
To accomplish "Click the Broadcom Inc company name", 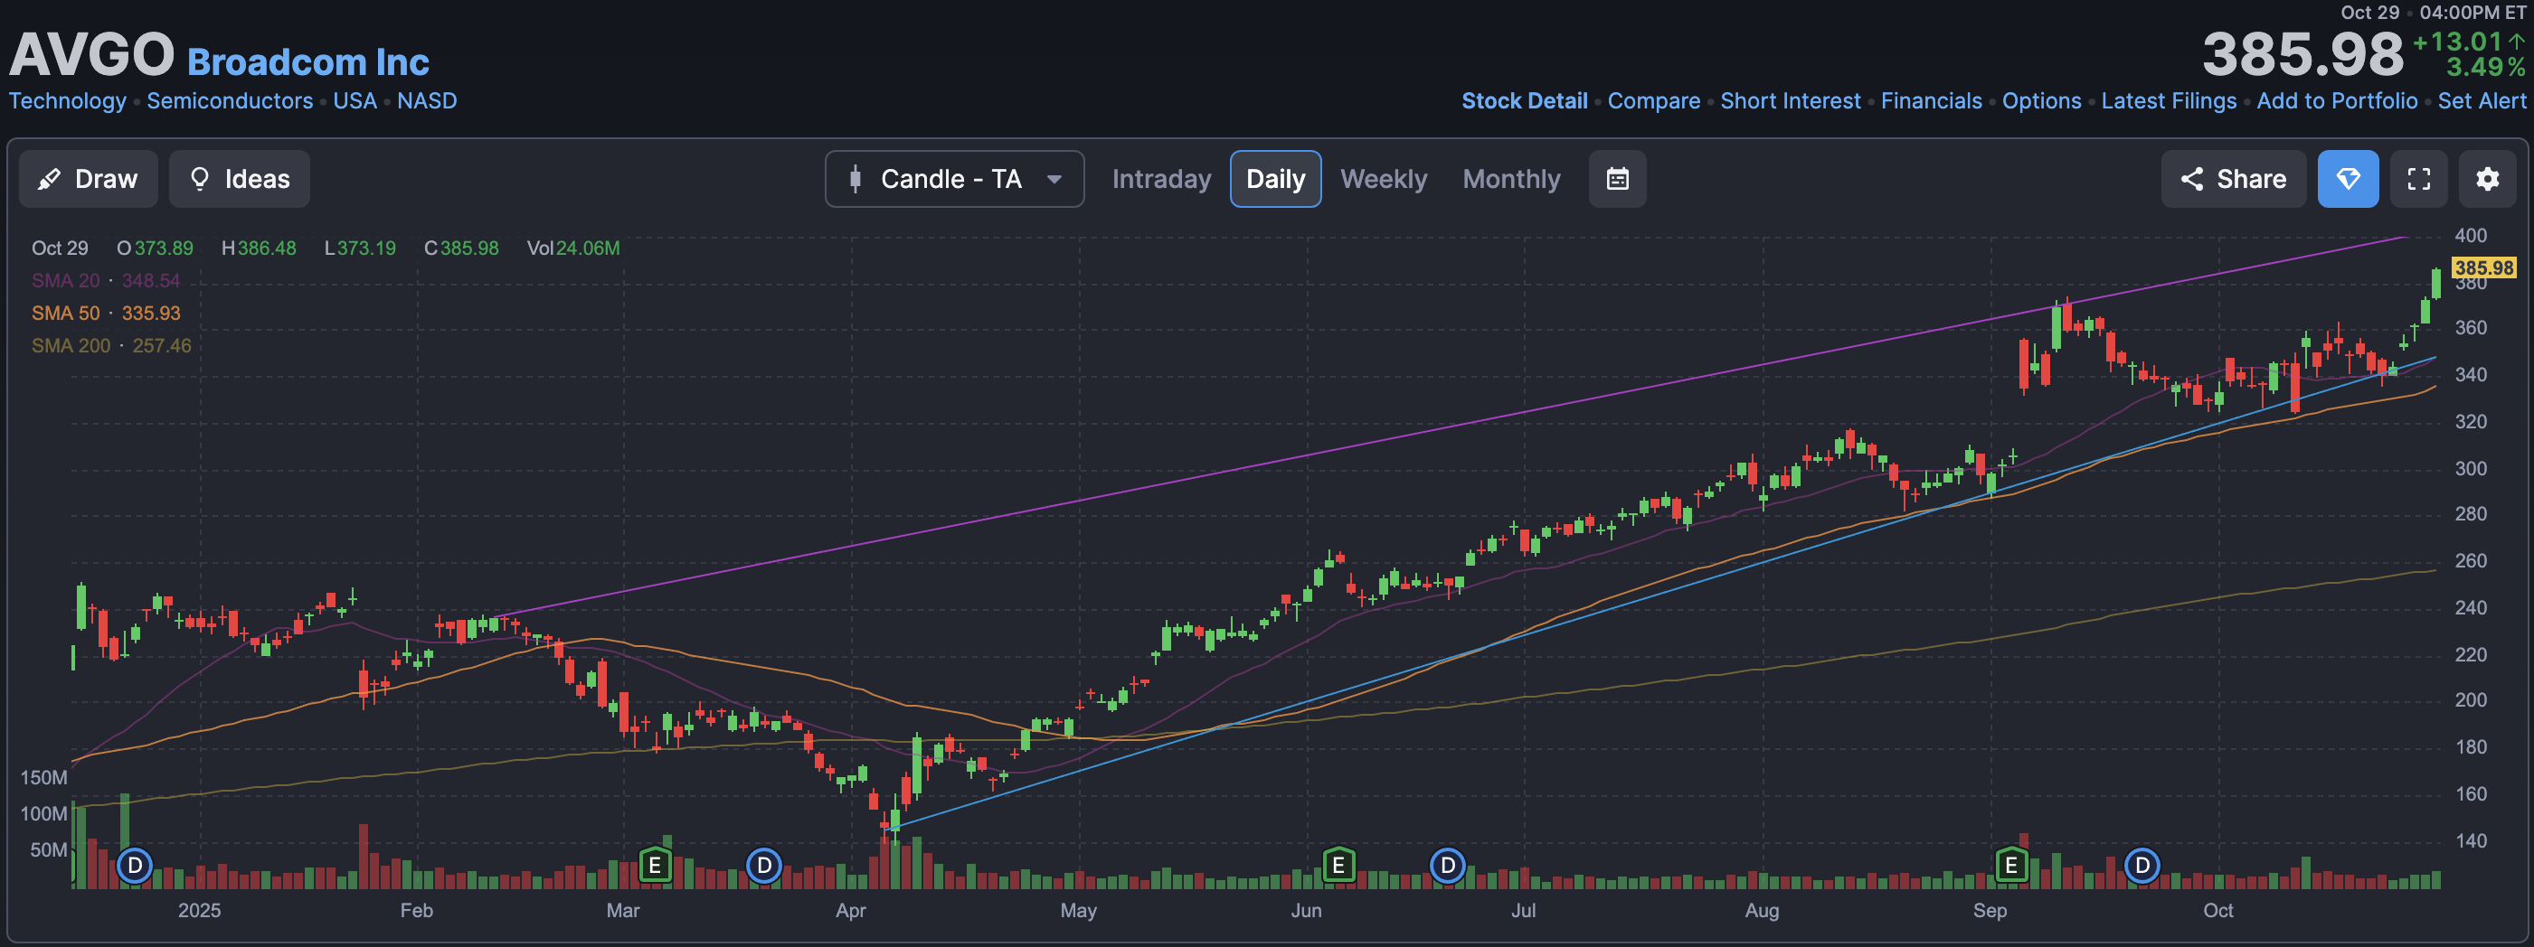I will [x=307, y=62].
